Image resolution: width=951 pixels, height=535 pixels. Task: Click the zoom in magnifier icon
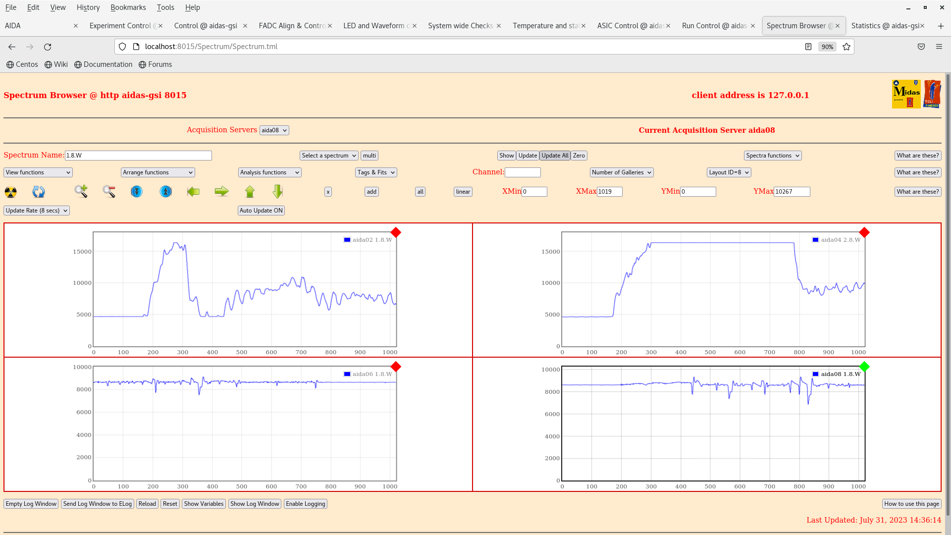(81, 191)
